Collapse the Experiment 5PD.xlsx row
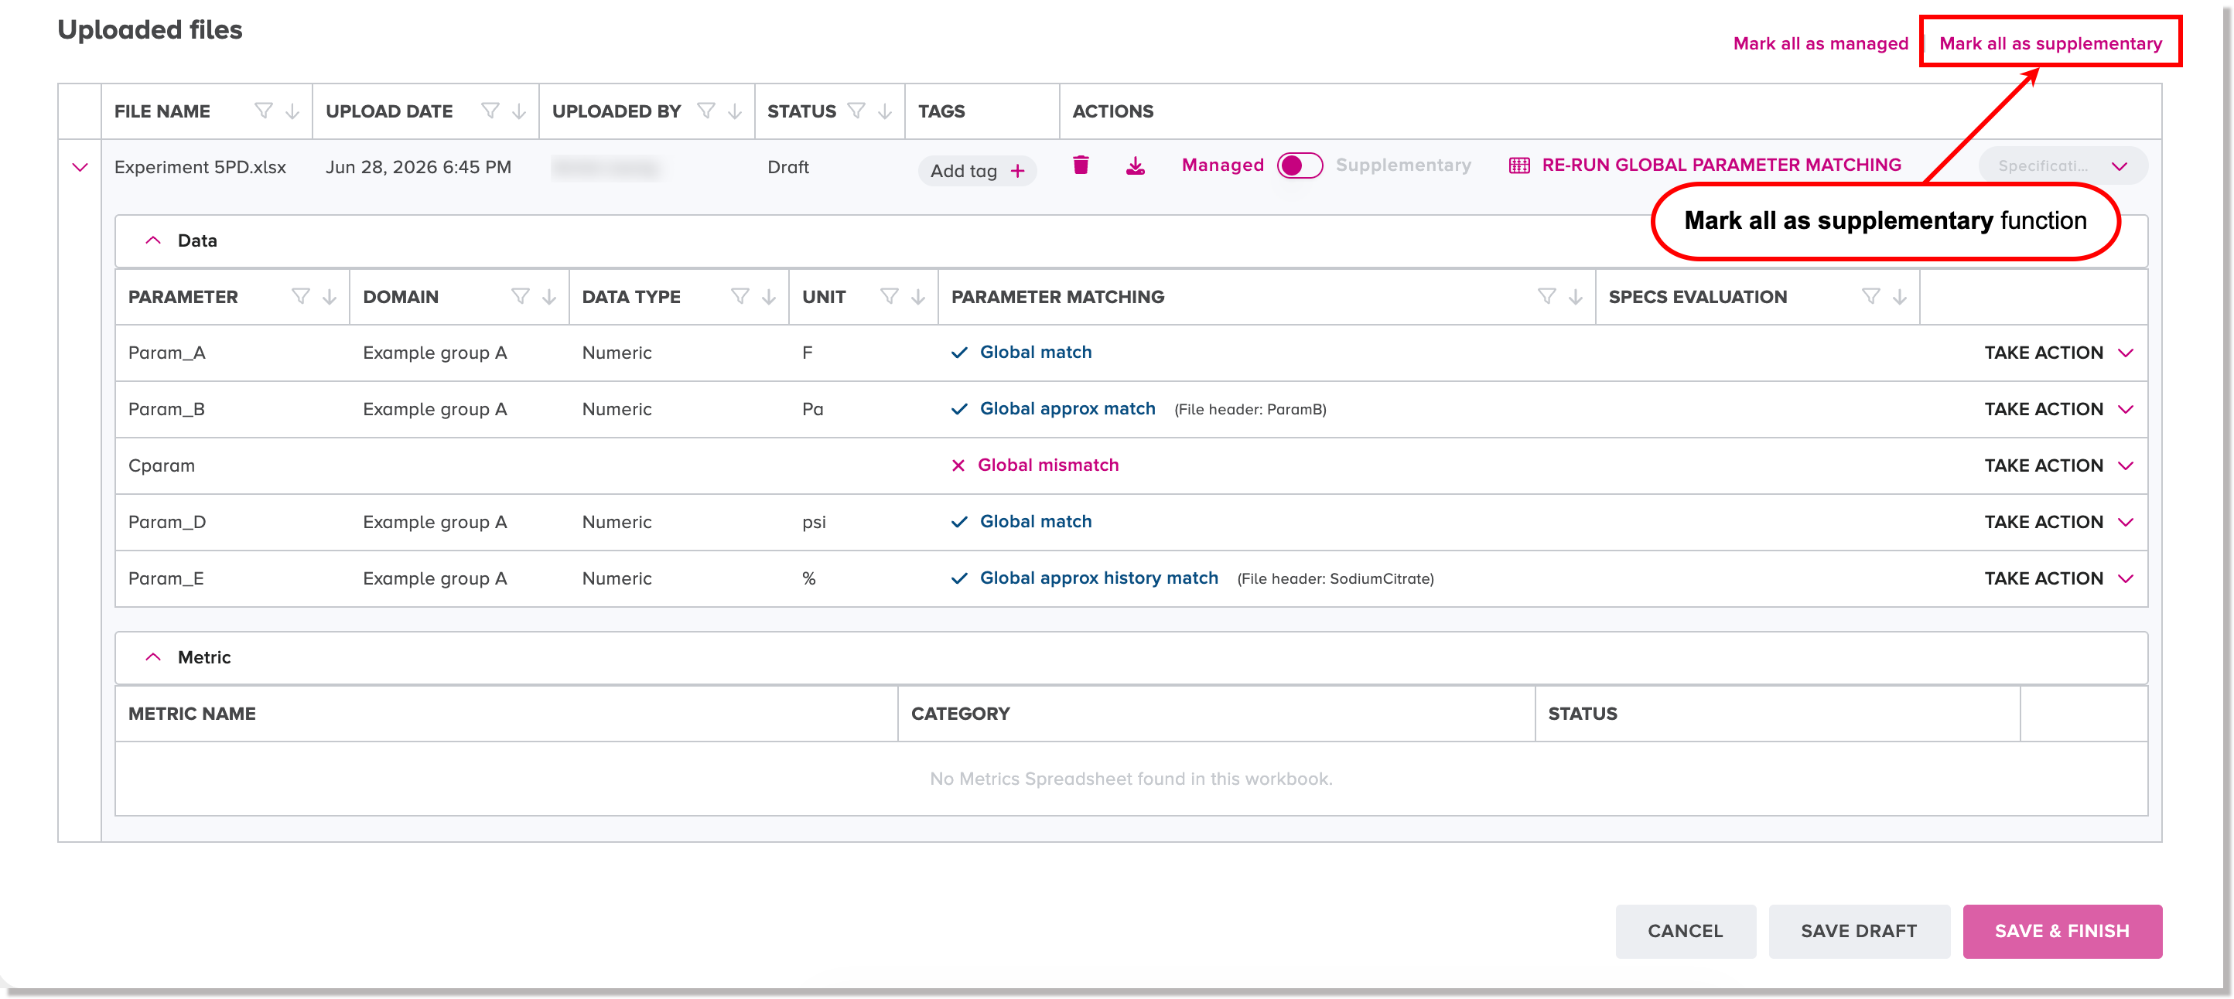Viewport: 2234px width, 999px height. tap(80, 167)
